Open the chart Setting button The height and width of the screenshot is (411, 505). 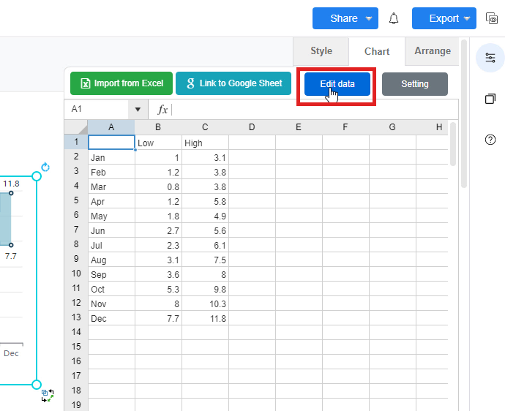tap(414, 84)
